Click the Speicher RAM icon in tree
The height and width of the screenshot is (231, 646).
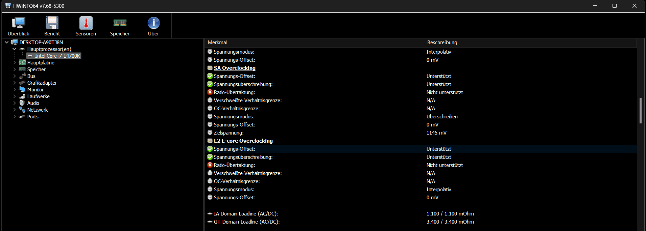coord(22,69)
